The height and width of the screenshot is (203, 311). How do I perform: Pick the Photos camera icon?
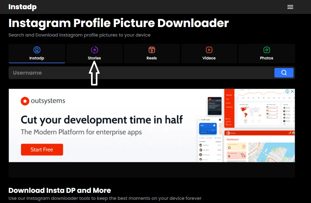pos(266,50)
